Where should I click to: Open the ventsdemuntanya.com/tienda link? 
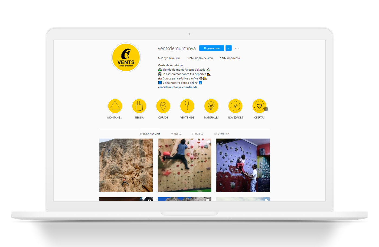point(178,87)
